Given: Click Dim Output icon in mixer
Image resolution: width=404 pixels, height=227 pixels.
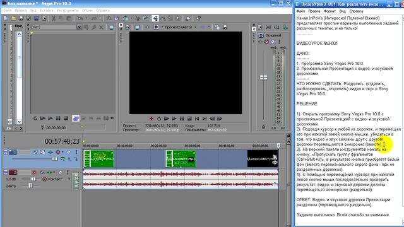Looking at the screenshot, I should [x=276, y=27].
